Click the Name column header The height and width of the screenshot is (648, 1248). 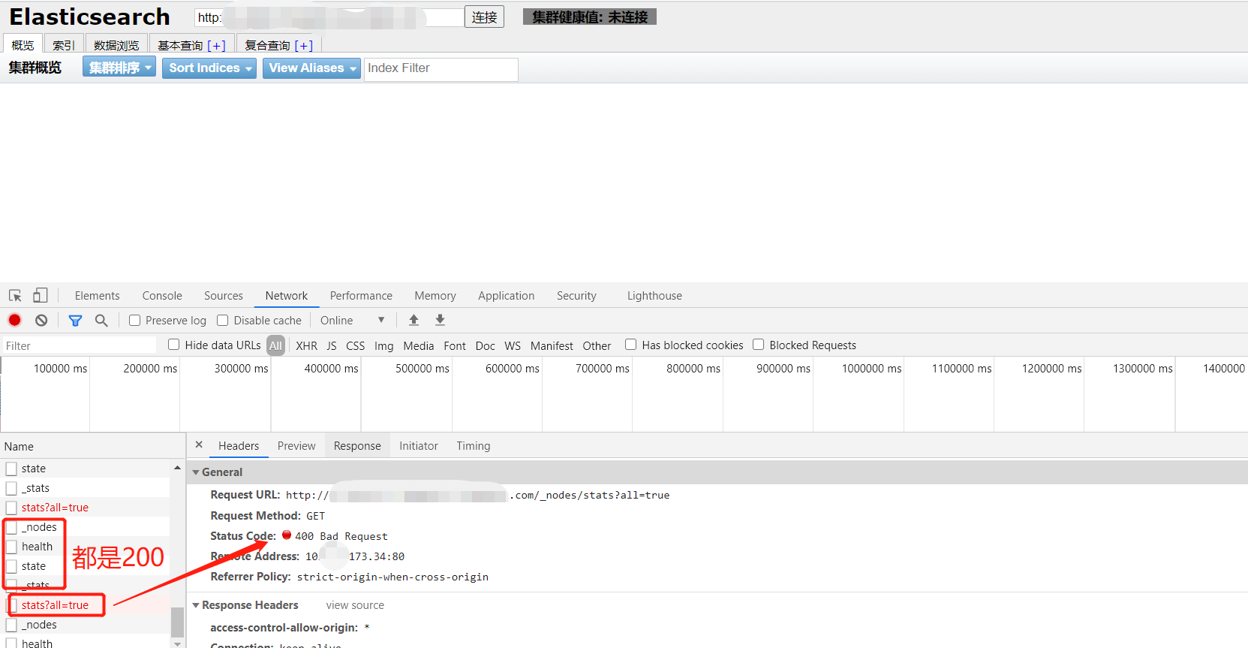pyautogui.click(x=92, y=446)
